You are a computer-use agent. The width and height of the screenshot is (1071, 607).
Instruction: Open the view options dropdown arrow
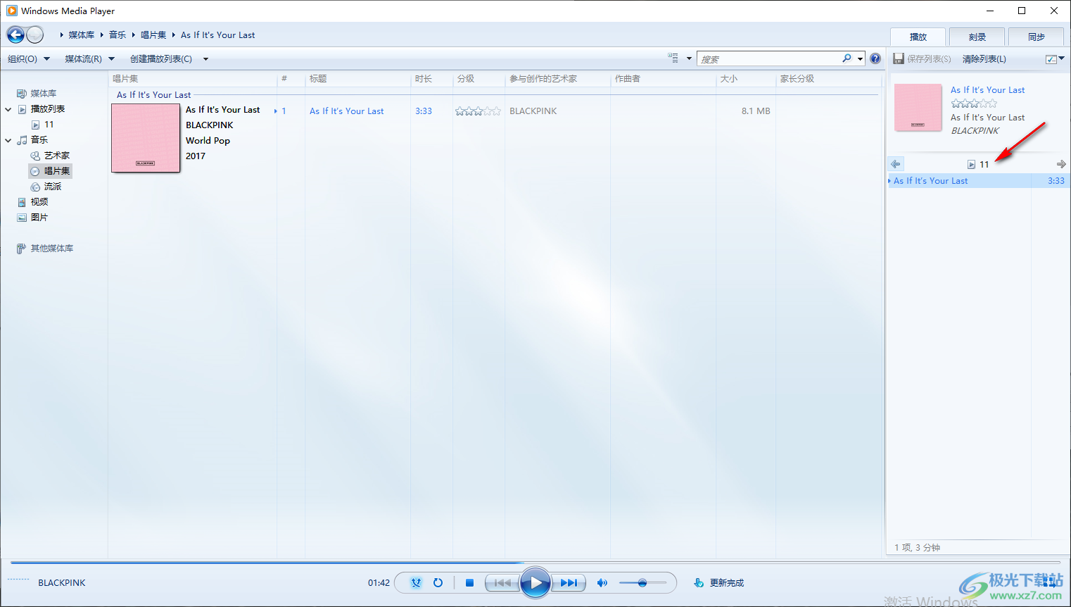(689, 59)
